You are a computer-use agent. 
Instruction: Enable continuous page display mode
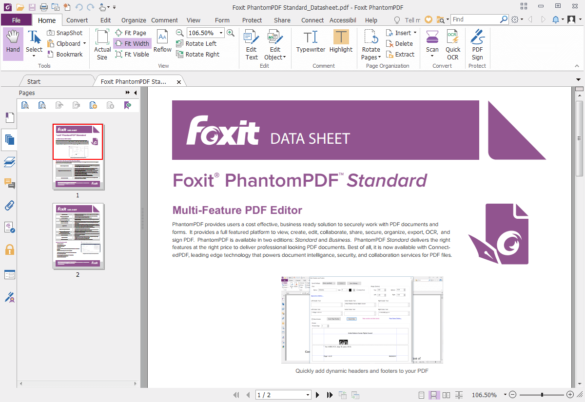point(433,394)
